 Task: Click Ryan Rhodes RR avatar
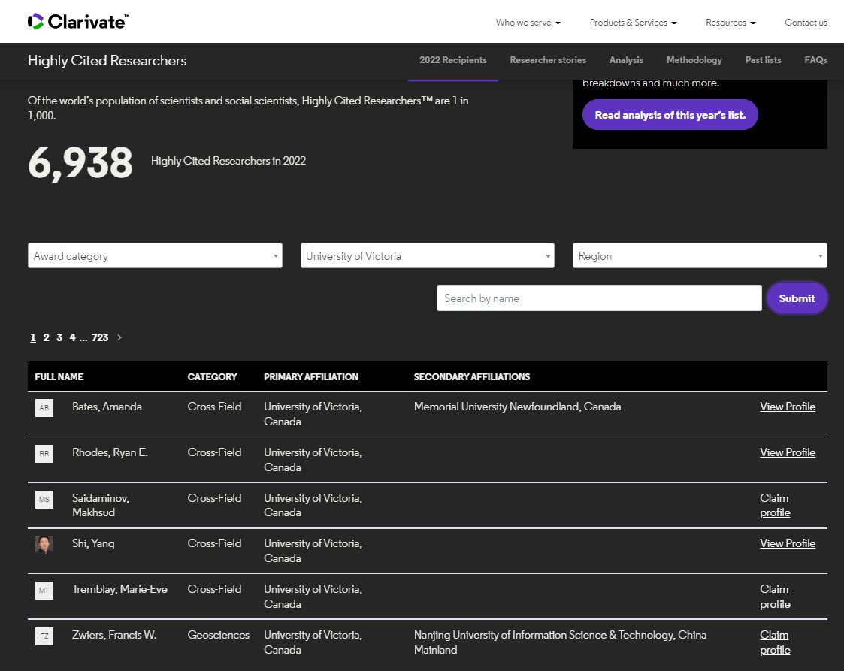tap(44, 454)
